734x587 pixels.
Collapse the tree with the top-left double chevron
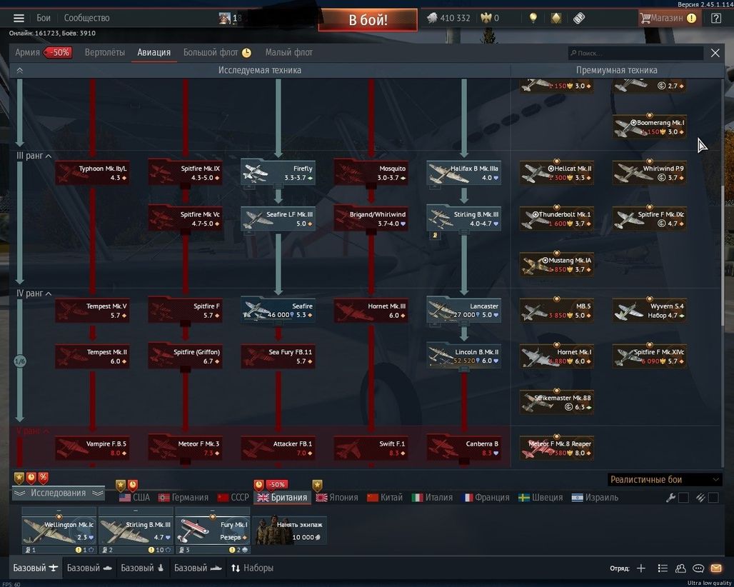pyautogui.click(x=20, y=70)
